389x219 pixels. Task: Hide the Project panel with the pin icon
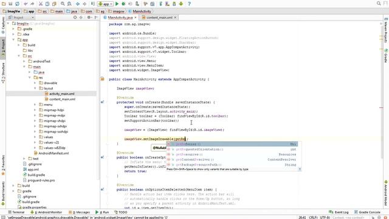(x=96, y=18)
